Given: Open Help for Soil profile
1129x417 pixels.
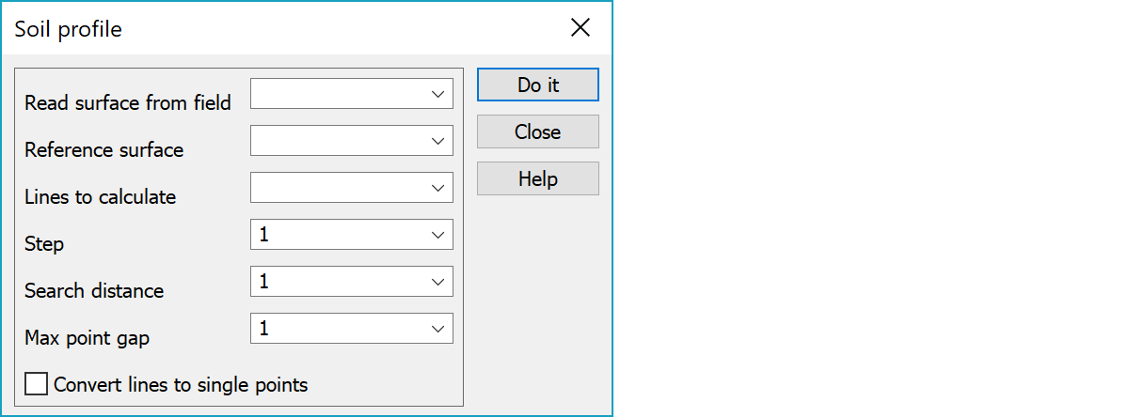Looking at the screenshot, I should (537, 178).
